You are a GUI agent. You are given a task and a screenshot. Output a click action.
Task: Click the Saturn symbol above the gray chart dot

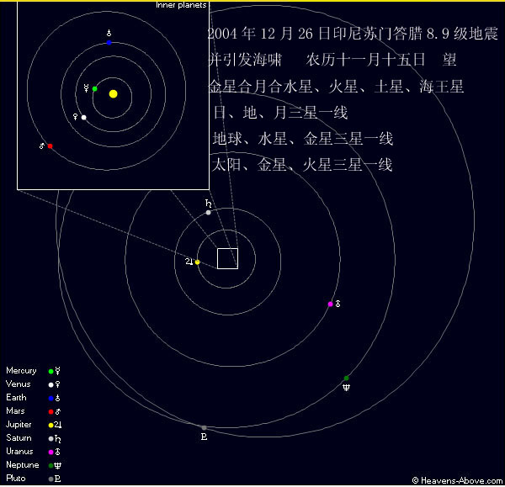tap(209, 204)
